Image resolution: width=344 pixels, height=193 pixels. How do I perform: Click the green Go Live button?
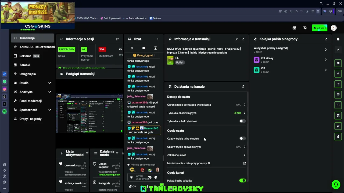(x=320, y=28)
